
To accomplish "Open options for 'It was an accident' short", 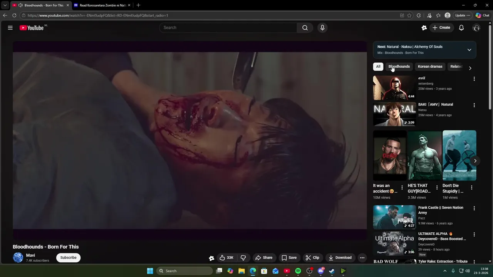I will pos(402,188).
